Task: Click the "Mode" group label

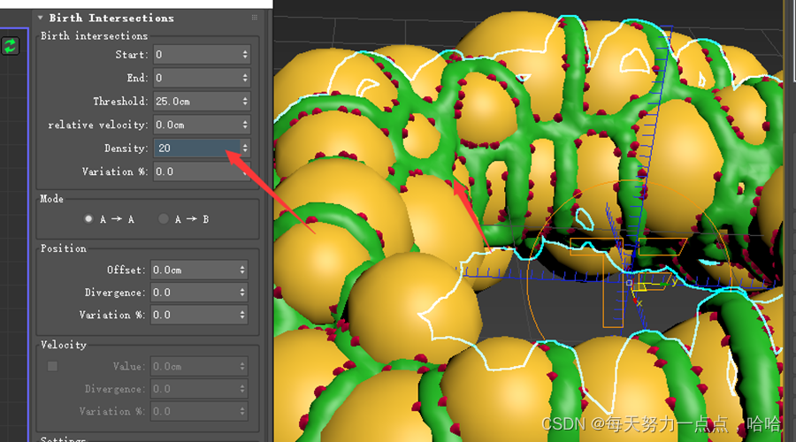Action: pyautogui.click(x=52, y=198)
